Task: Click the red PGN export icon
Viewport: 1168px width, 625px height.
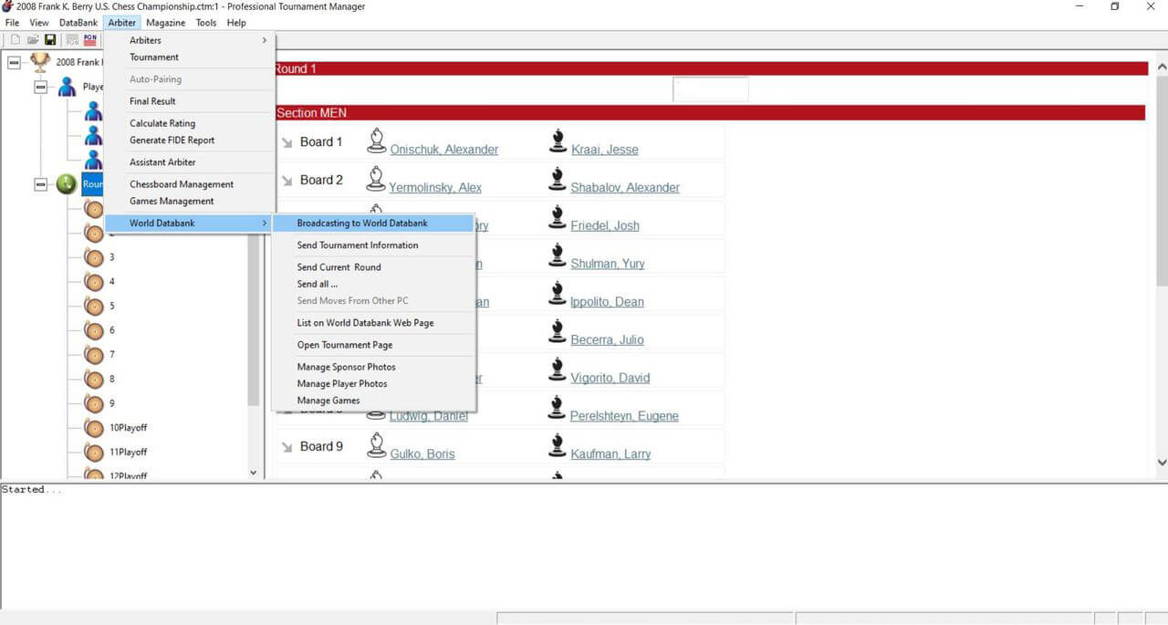Action: click(89, 39)
